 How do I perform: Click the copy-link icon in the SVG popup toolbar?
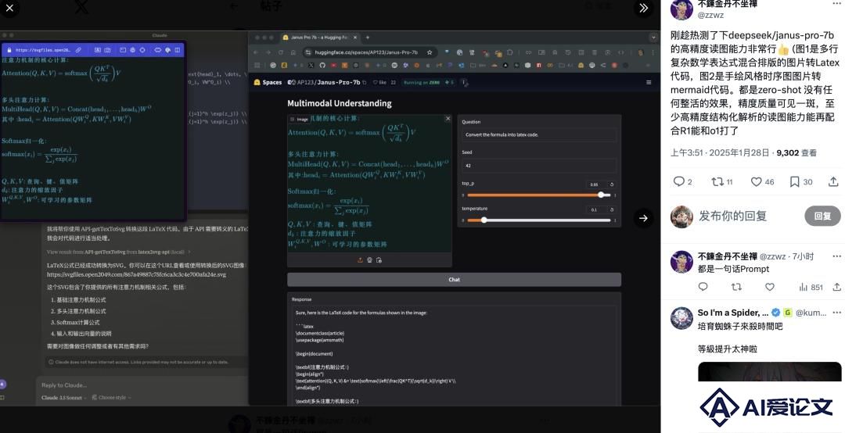pos(78,49)
